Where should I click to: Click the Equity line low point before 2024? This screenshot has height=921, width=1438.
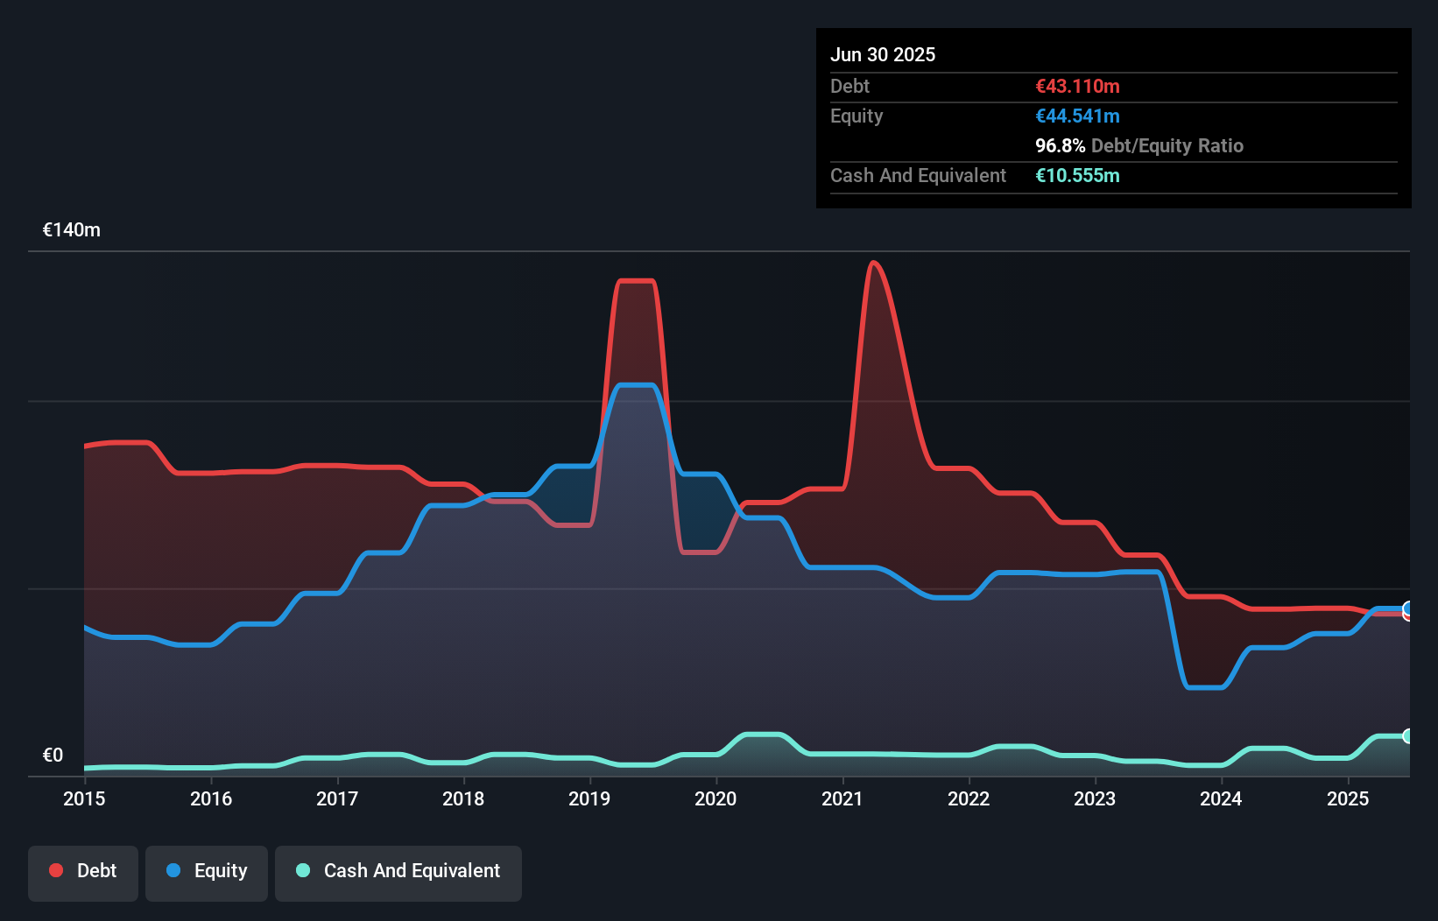pos(1205,687)
